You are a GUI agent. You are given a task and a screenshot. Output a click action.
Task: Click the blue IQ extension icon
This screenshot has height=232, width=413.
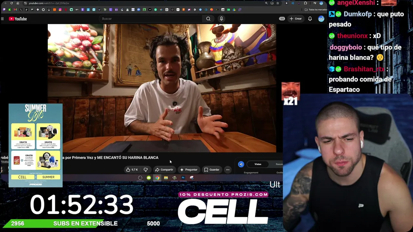pos(241,164)
